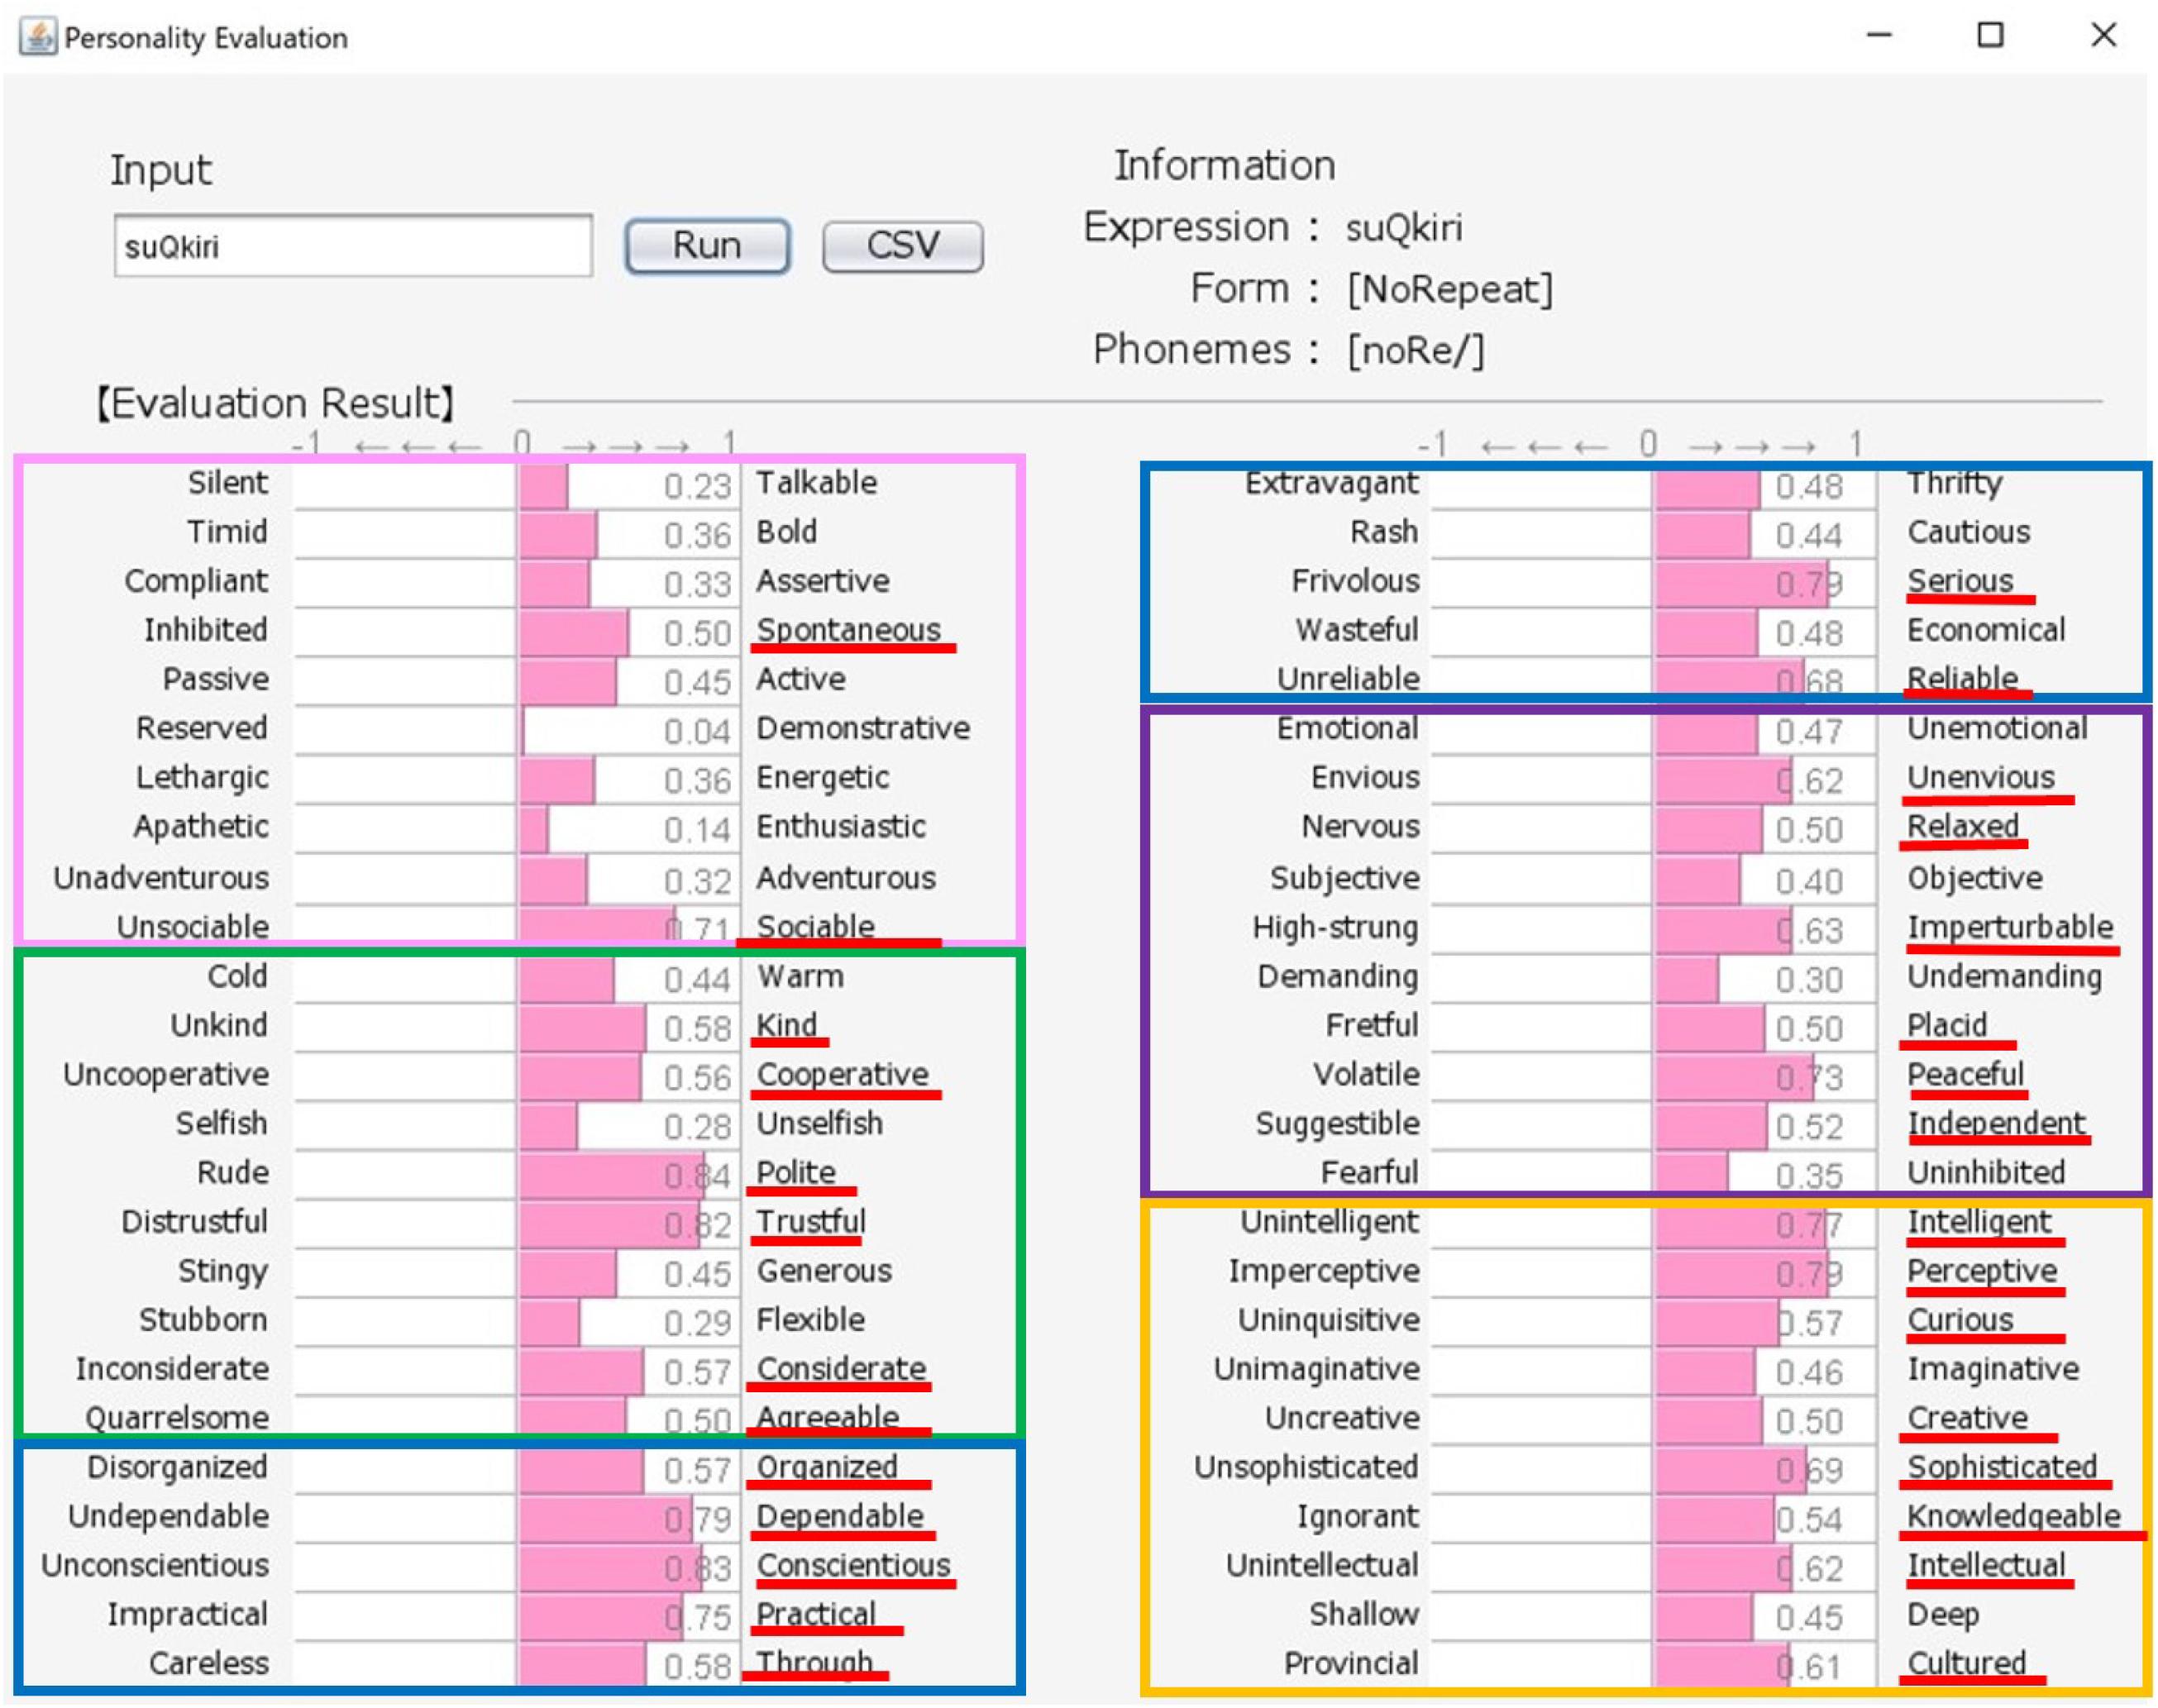The height and width of the screenshot is (1708, 2158).
Task: Click the 'Reliable' label
Action: coord(1962,679)
